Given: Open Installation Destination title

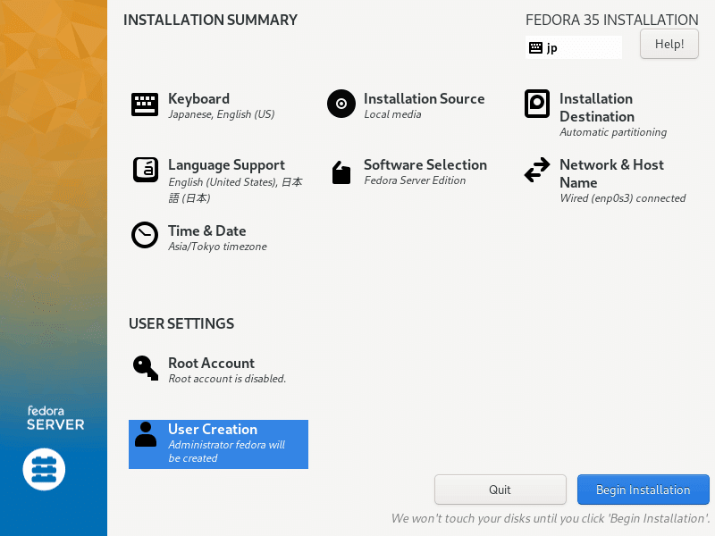Looking at the screenshot, I should pyautogui.click(x=597, y=107).
